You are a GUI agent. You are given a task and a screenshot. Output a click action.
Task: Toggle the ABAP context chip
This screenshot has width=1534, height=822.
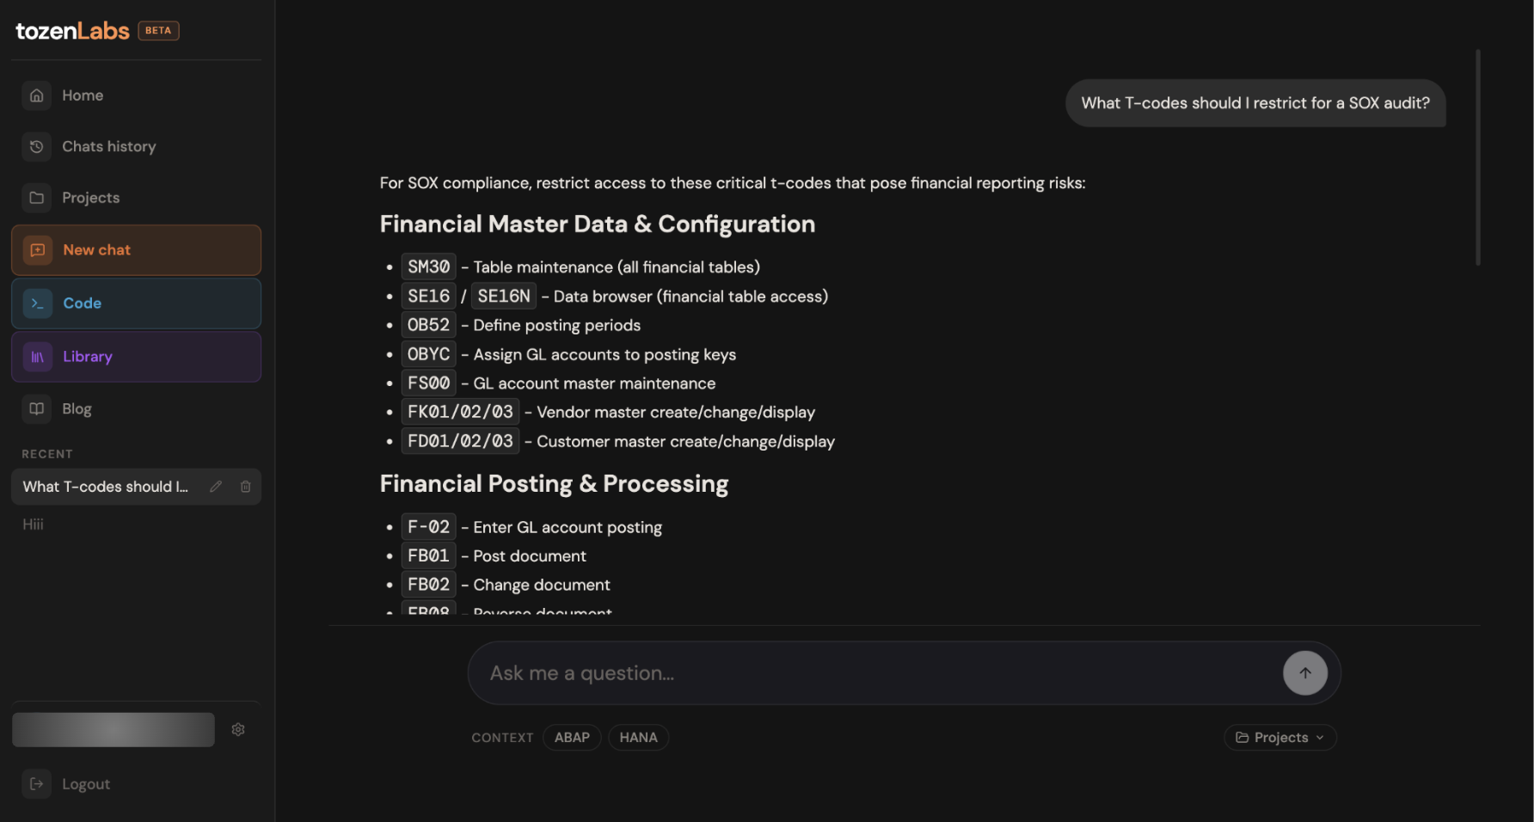(x=572, y=738)
